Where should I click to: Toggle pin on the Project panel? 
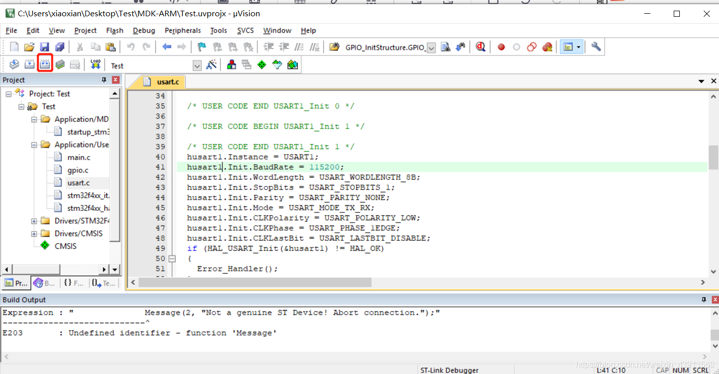[104, 80]
